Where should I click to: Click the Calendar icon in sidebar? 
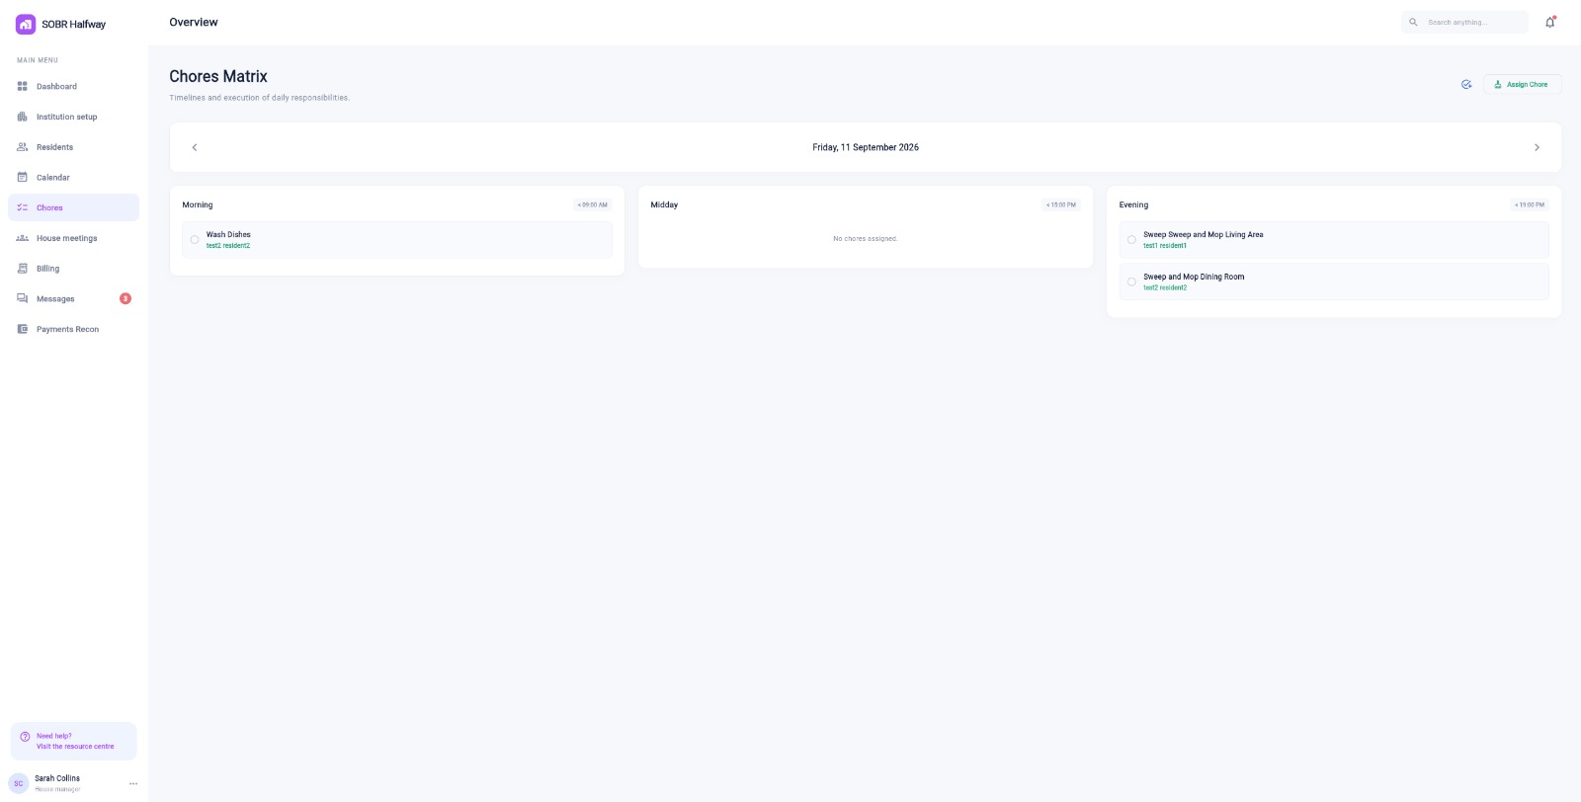(x=23, y=178)
